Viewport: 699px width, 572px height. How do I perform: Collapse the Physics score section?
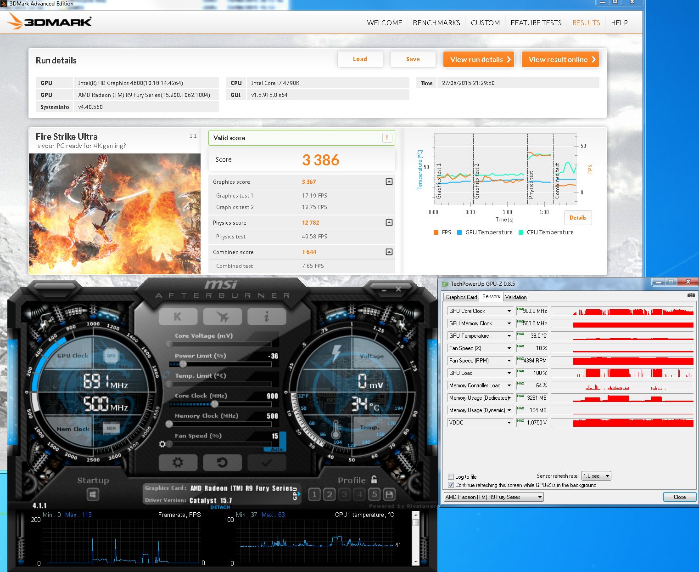[x=389, y=222]
